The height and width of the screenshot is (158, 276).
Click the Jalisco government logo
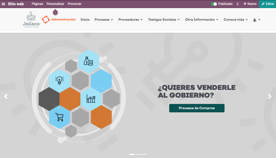tap(31, 19)
